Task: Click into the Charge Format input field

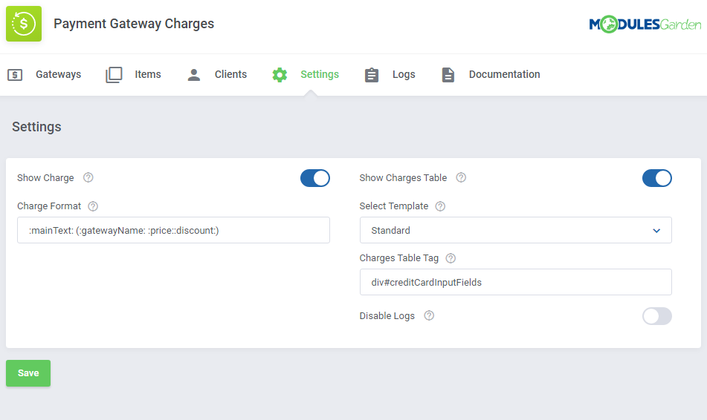Action: (173, 230)
